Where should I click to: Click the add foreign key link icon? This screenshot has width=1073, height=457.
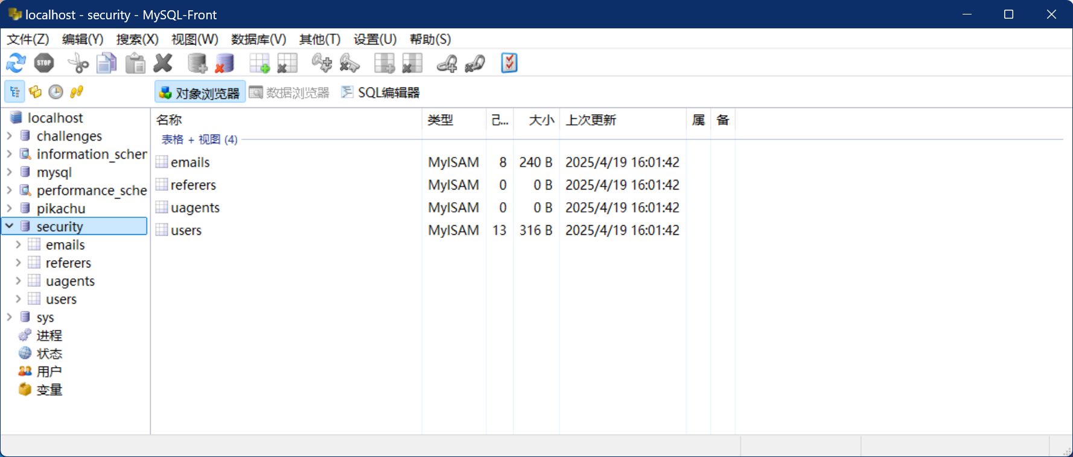(x=447, y=63)
